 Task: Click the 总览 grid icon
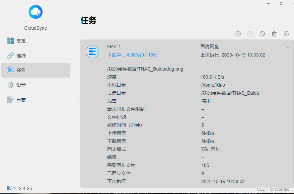click(10, 41)
